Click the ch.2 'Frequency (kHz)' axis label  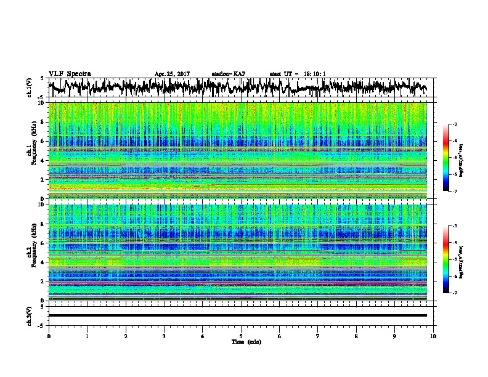[34, 245]
